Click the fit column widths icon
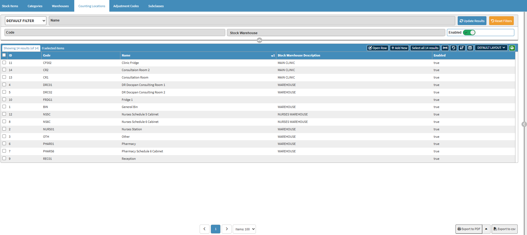The image size is (527, 235). pyautogui.click(x=445, y=48)
